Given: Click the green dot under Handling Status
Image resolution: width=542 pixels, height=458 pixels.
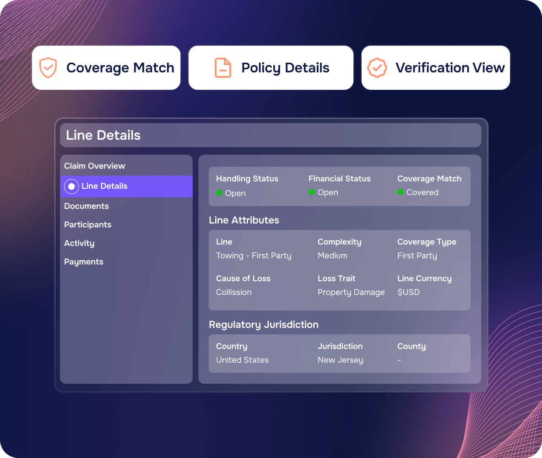Looking at the screenshot, I should [x=219, y=193].
